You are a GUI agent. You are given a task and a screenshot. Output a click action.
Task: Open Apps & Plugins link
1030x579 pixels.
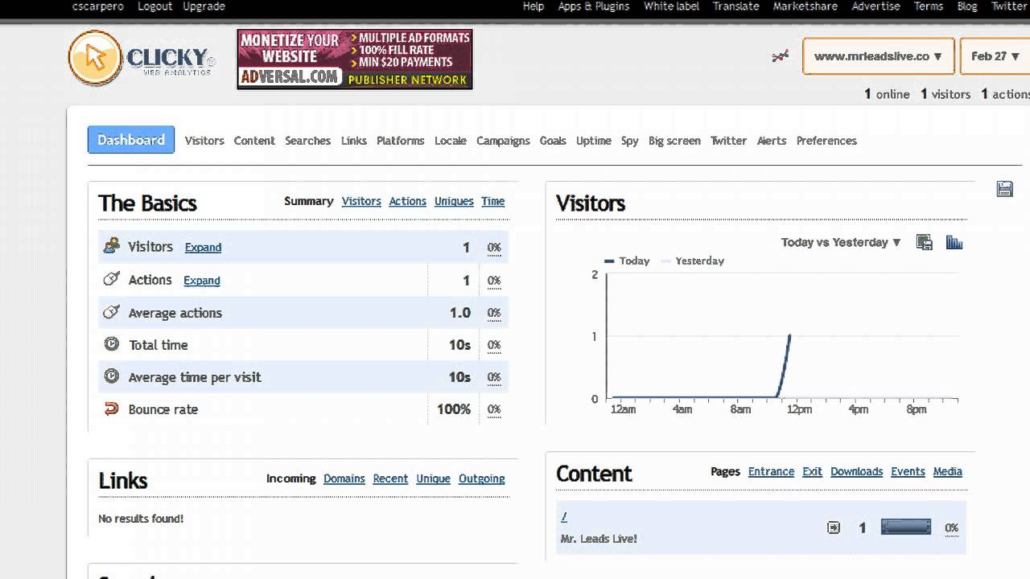(594, 6)
